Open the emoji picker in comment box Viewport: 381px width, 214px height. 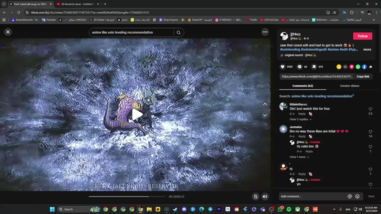[x=357, y=196]
